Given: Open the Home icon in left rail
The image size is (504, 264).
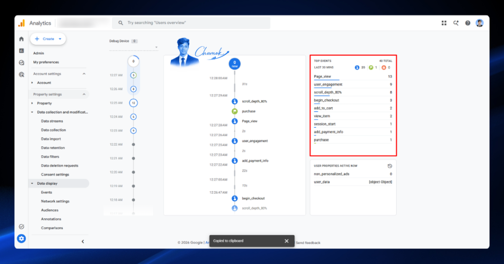Looking at the screenshot, I should tap(22, 39).
